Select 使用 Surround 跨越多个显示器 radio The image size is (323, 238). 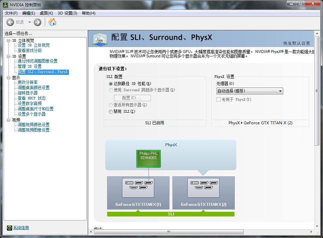[111, 90]
